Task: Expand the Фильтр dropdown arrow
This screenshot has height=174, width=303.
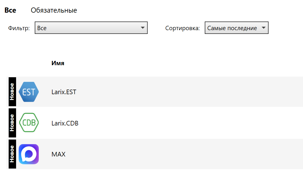Action: (143, 28)
